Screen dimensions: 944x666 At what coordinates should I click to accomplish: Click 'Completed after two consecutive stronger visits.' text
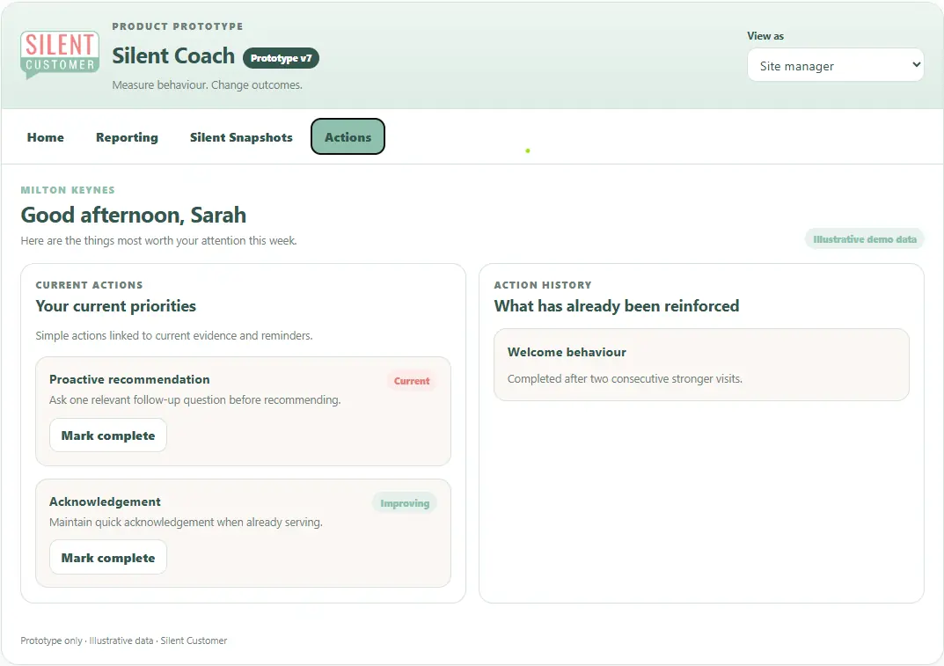[625, 379]
